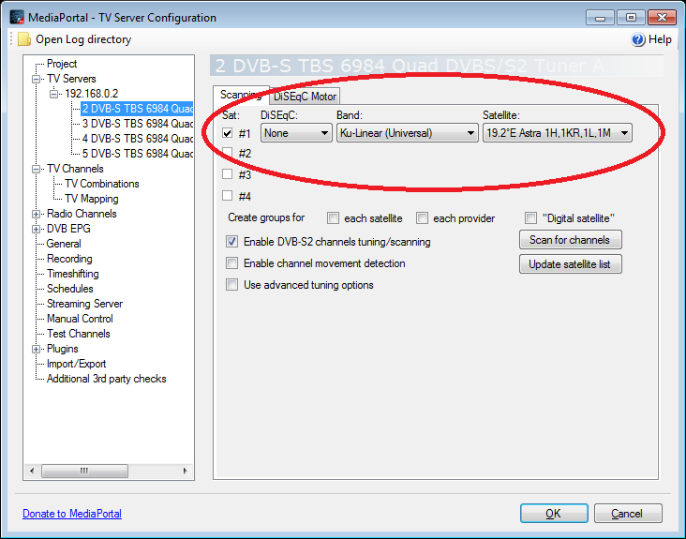Select 3 DVB-S TBS 6984 card
The width and height of the screenshot is (686, 539).
(x=137, y=124)
